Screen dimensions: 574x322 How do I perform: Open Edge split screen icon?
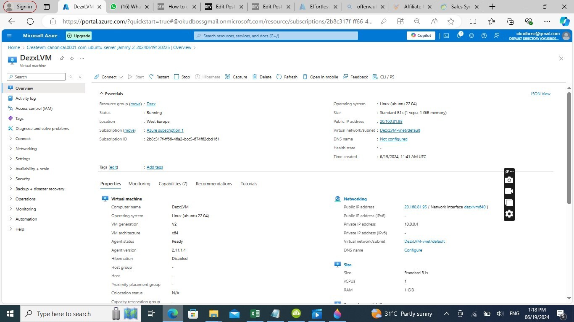coord(473,21)
